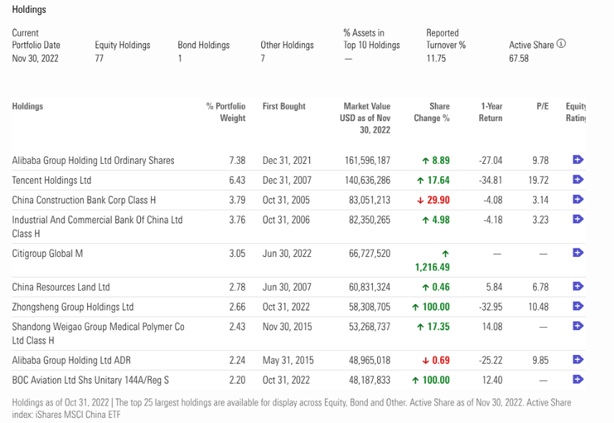Viewport: 614px width, 423px height.
Task: Click portfolio date Nov 30, 2022
Action: pyautogui.click(x=35, y=59)
